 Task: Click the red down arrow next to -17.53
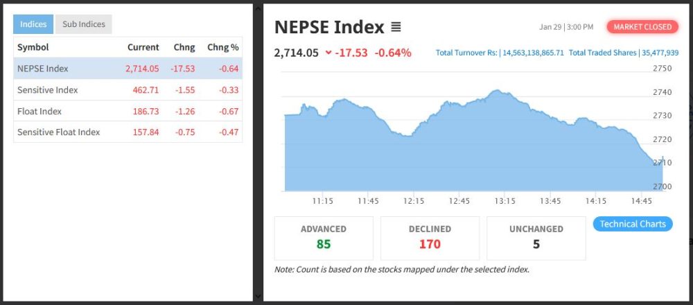[328, 53]
